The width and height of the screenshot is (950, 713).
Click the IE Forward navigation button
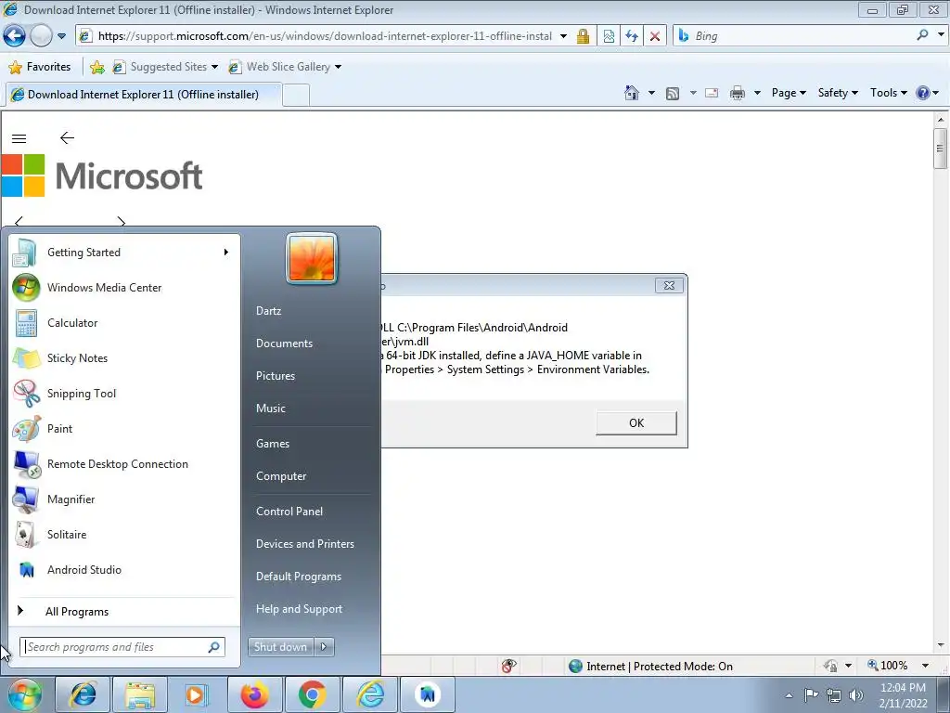pyautogui.click(x=41, y=36)
